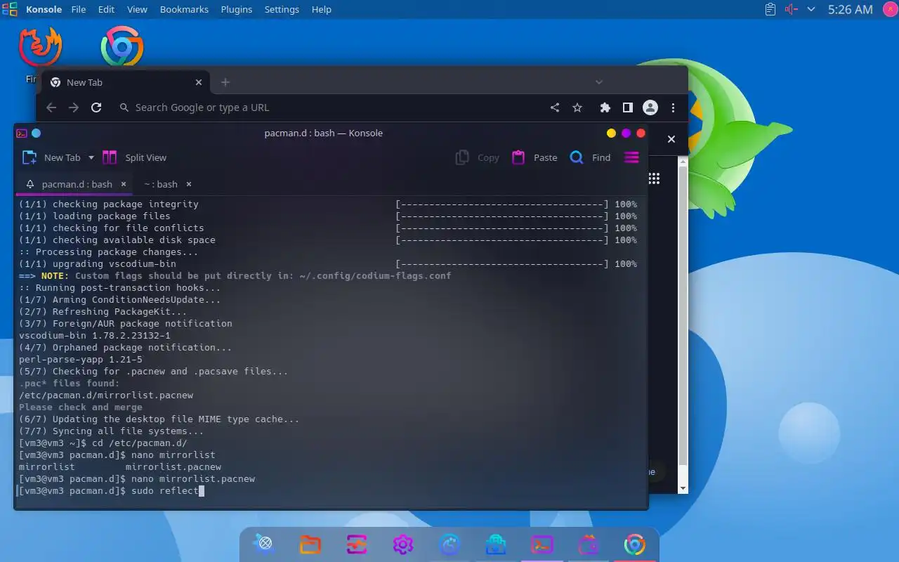Open the Plugins menu
The image size is (899, 562).
[x=237, y=9]
